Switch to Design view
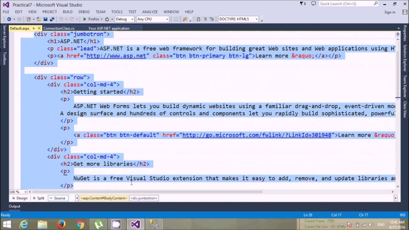This screenshot has width=409, height=230. pos(19,198)
